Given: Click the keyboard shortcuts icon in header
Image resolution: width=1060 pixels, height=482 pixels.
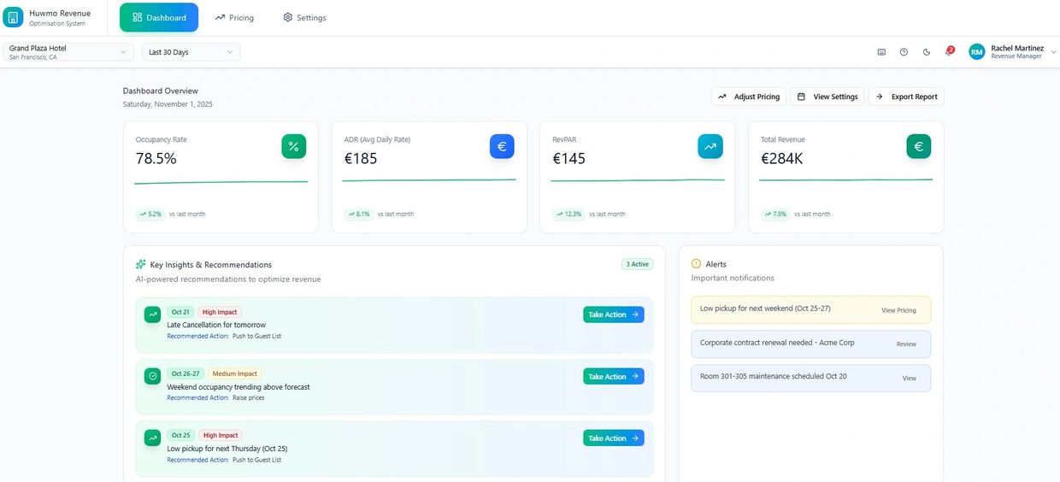Looking at the screenshot, I should pyautogui.click(x=881, y=52).
